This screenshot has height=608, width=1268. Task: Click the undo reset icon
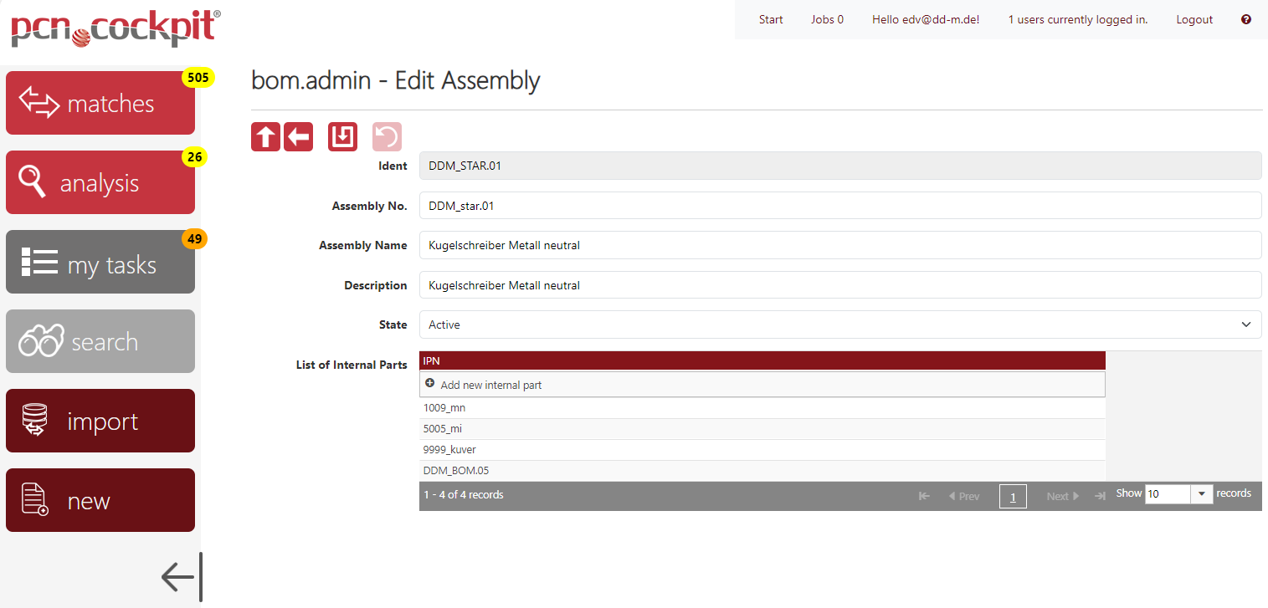pyautogui.click(x=387, y=137)
